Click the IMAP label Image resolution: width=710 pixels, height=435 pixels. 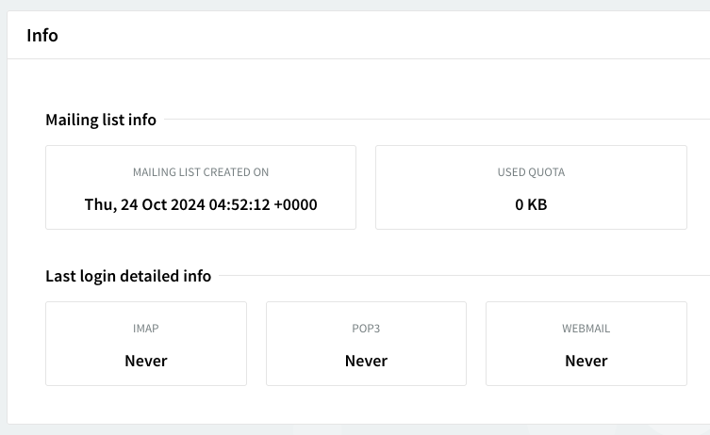[146, 329]
